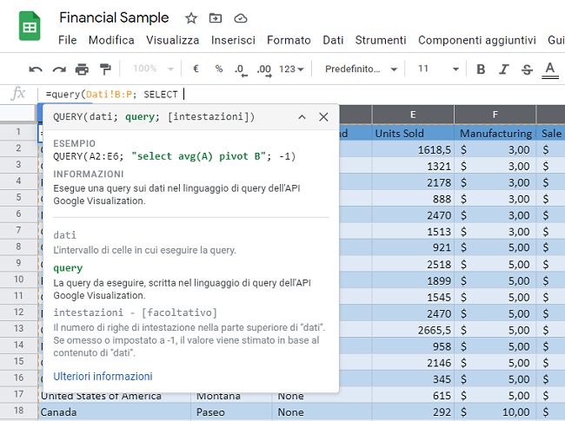
Task: Select the cell with value 345
Action: click(413, 378)
